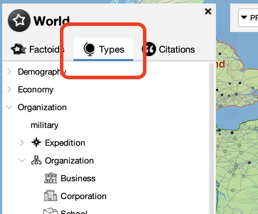Image resolution: width=258 pixels, height=214 pixels.
Task: Select the nested Organization type label
Action: 69,161
